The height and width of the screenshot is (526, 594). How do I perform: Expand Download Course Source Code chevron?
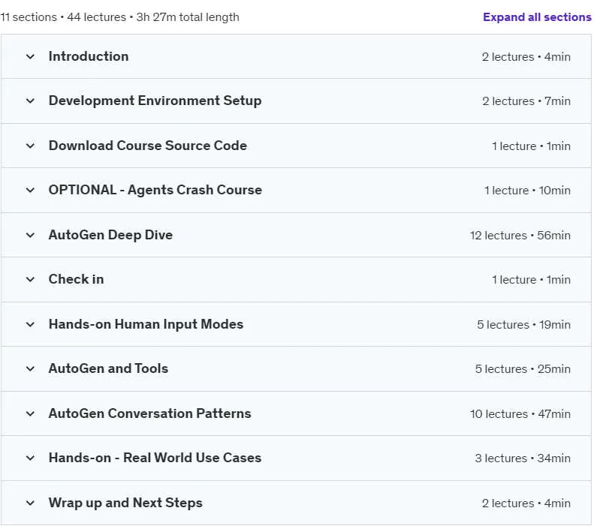click(30, 146)
